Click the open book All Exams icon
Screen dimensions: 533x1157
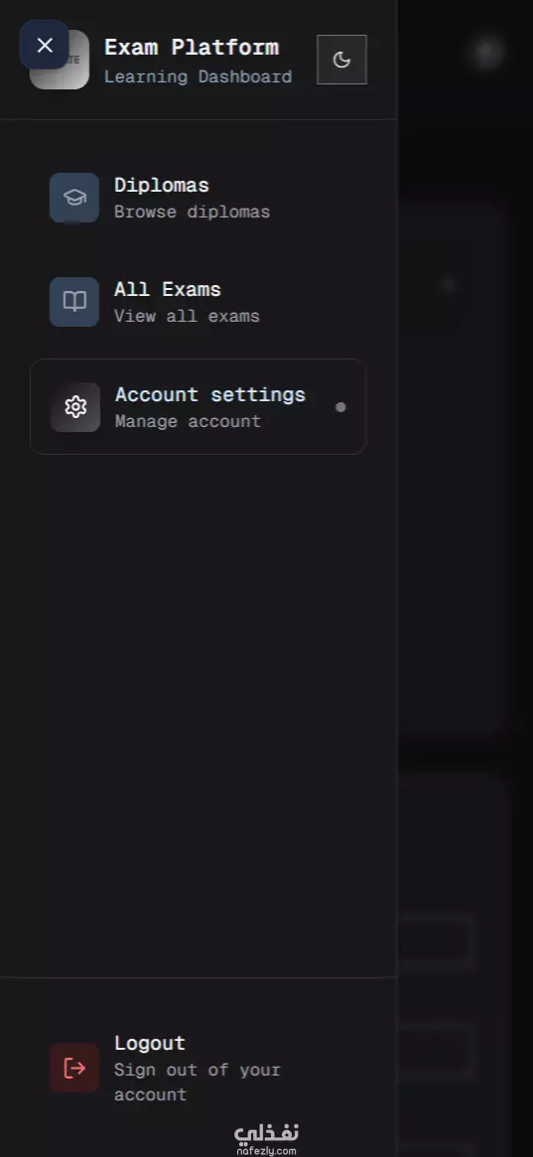pyautogui.click(x=74, y=302)
